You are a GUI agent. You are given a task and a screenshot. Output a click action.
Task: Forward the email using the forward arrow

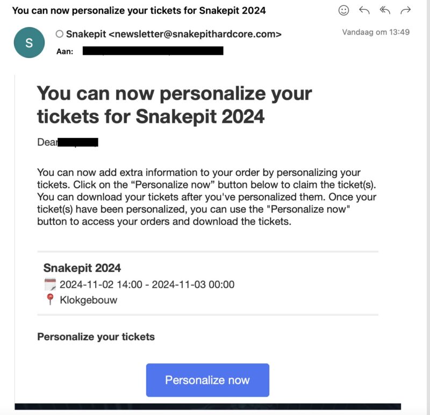tap(405, 10)
